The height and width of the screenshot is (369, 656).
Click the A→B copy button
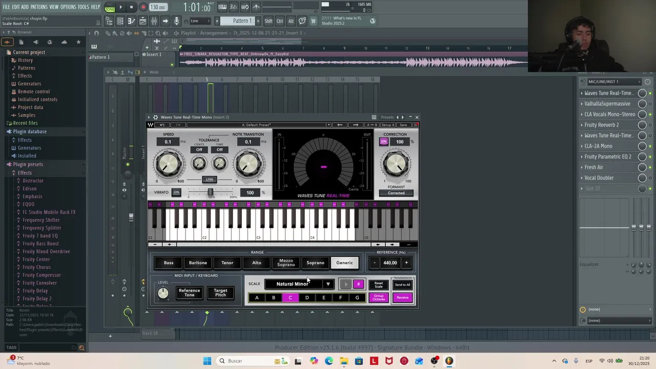point(372,125)
